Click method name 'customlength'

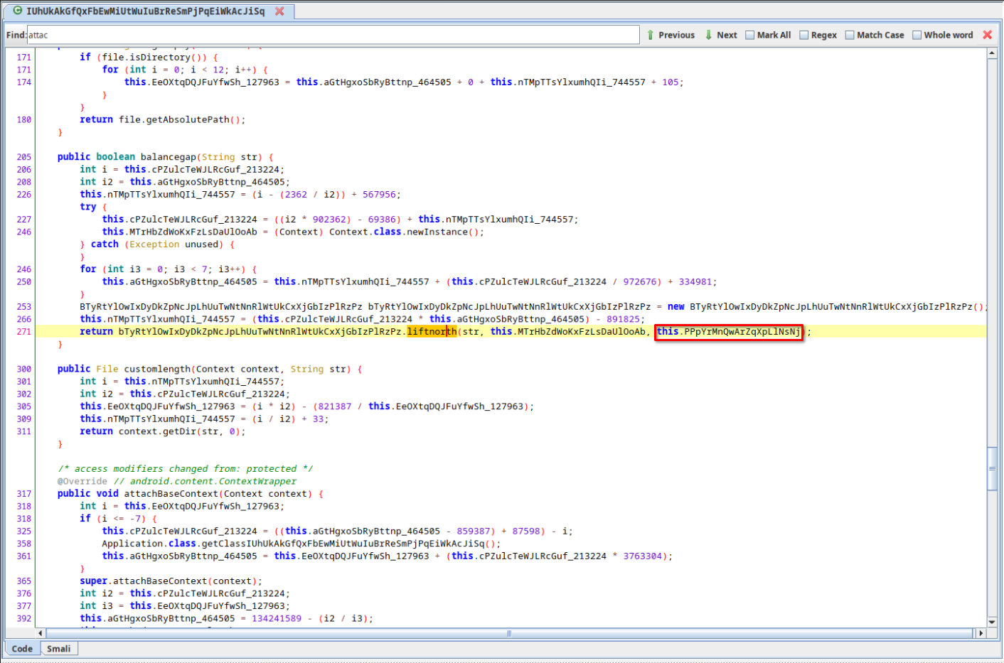point(157,370)
